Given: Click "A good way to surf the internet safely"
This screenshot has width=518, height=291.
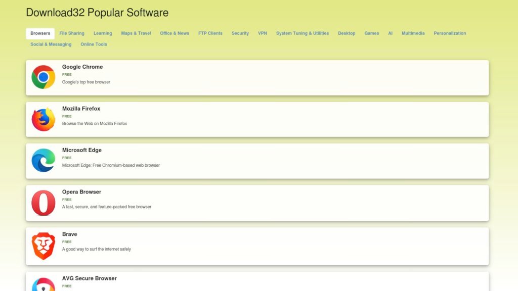Looking at the screenshot, I should [x=97, y=249].
